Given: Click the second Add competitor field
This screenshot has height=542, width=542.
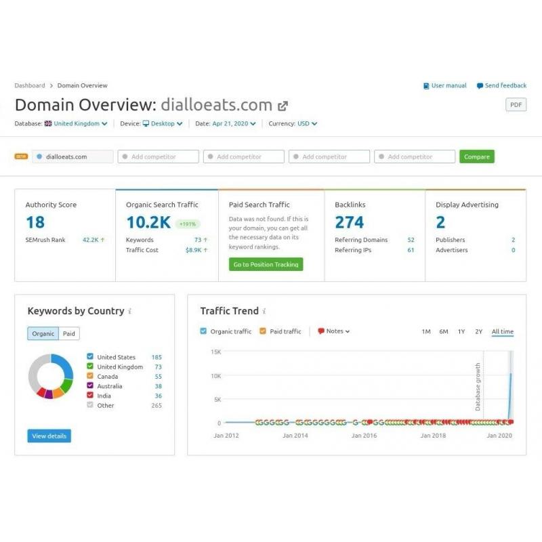Looking at the screenshot, I should pyautogui.click(x=244, y=157).
